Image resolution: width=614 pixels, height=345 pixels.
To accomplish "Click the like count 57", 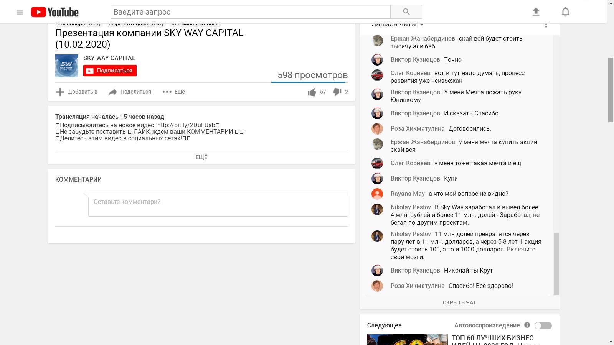I will tap(323, 92).
